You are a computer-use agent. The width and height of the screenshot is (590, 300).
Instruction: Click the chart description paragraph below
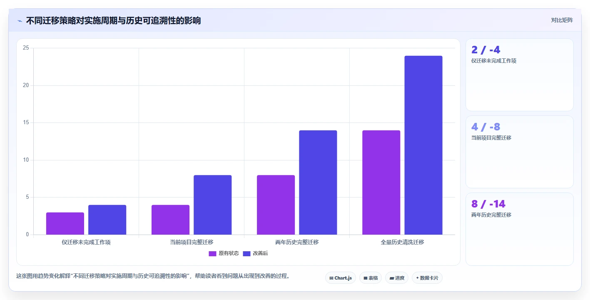[153, 276]
